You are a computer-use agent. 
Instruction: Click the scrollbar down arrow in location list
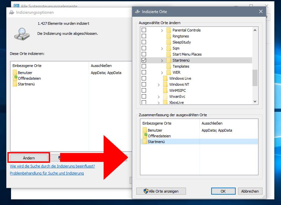[x=255, y=101]
